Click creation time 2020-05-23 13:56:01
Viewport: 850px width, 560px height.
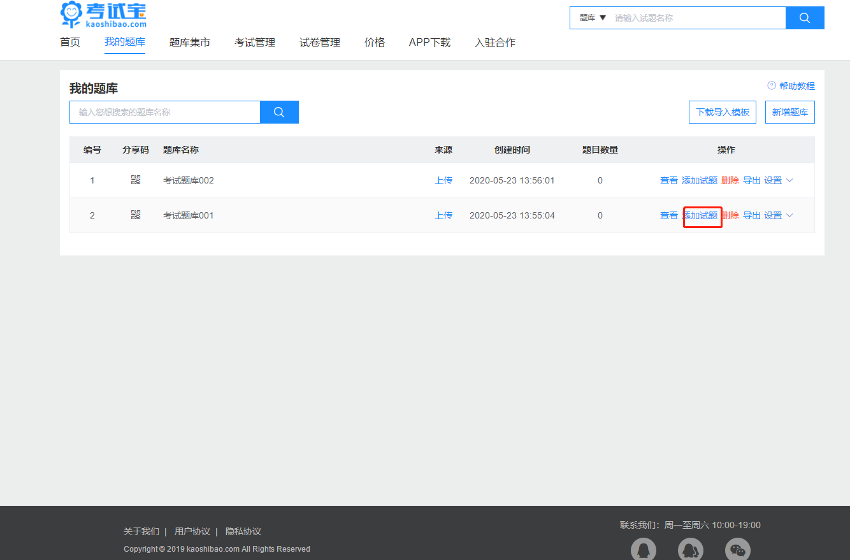[x=512, y=180]
